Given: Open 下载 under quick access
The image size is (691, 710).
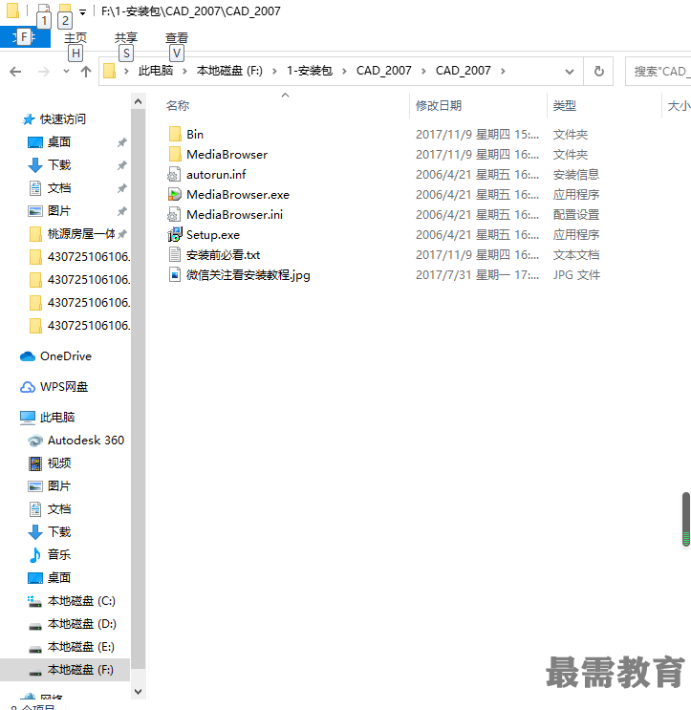Looking at the screenshot, I should (x=59, y=164).
